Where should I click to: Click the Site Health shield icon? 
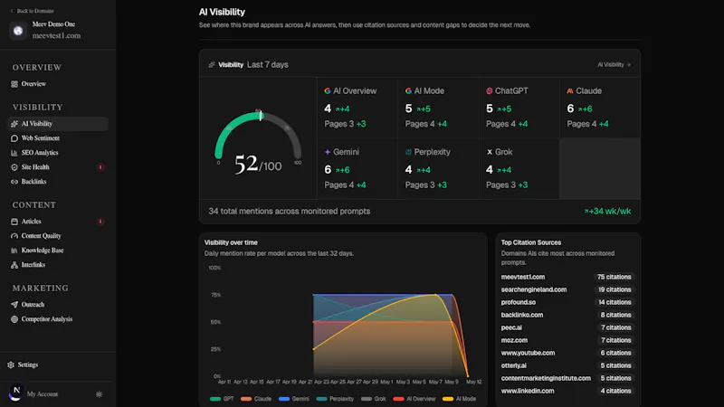[x=14, y=167]
